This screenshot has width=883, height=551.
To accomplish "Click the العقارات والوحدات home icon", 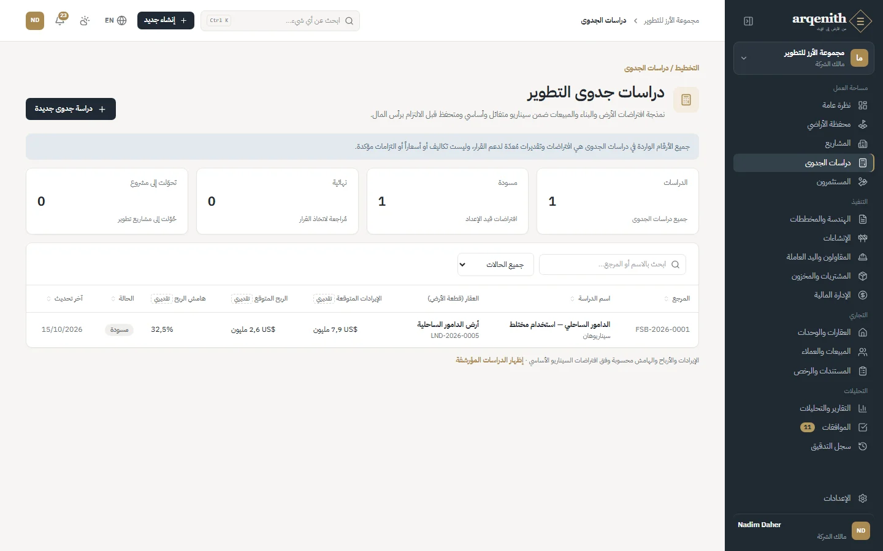I will click(x=863, y=332).
